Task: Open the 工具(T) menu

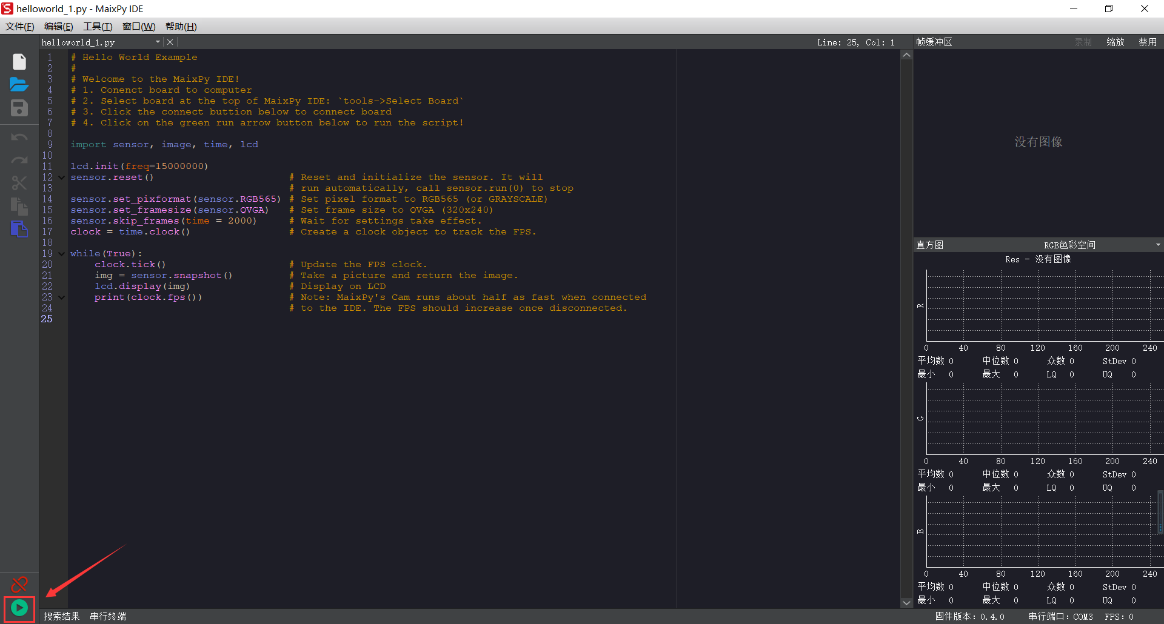Action: 98,27
